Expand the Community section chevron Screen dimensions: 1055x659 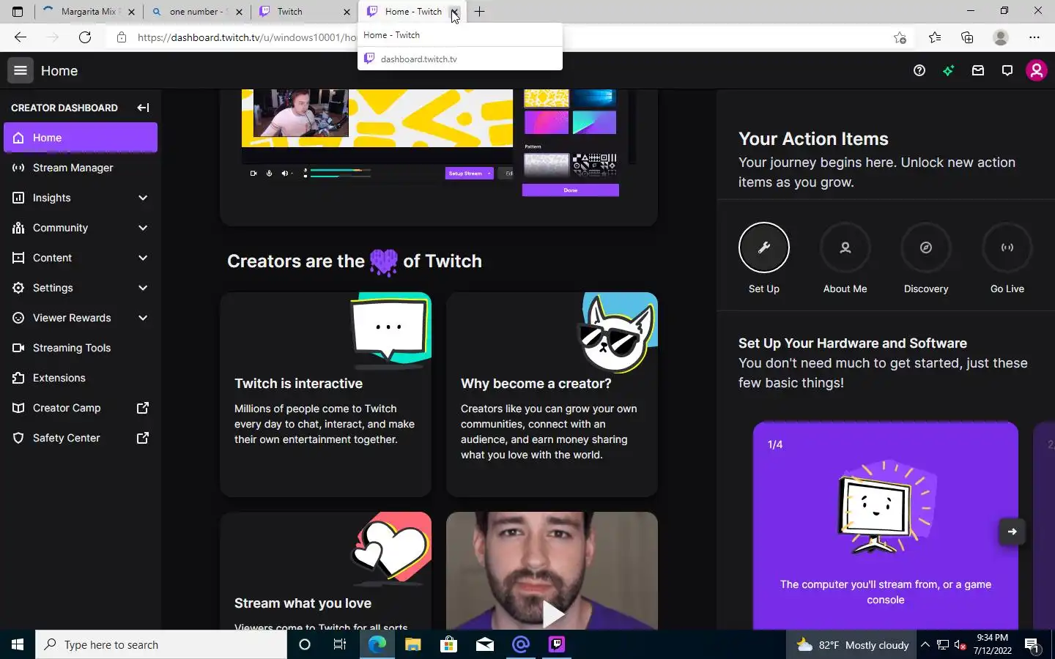pos(143,228)
